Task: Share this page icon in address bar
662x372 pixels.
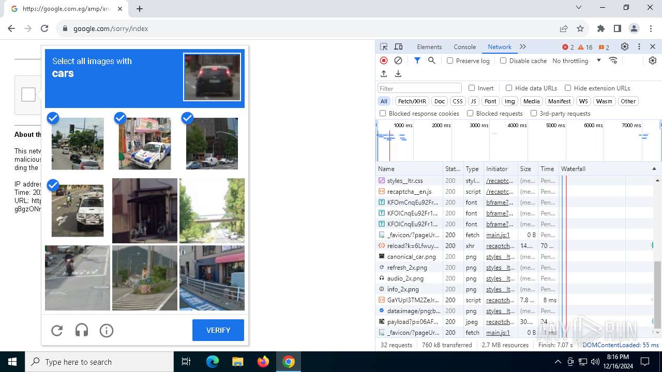Action: pyautogui.click(x=564, y=28)
